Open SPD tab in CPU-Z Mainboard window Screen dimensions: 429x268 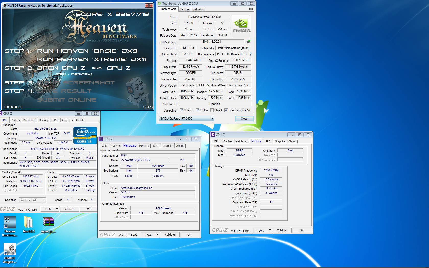coord(156,146)
